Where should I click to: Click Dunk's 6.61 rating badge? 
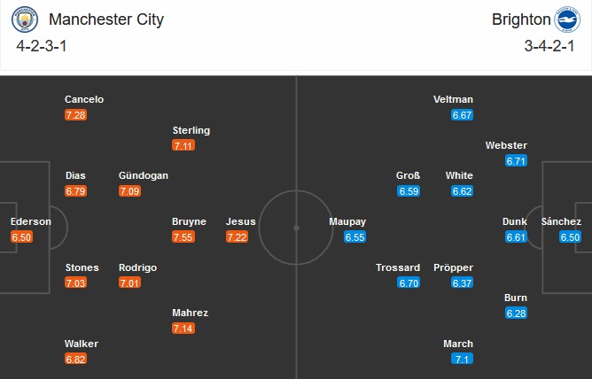517,236
